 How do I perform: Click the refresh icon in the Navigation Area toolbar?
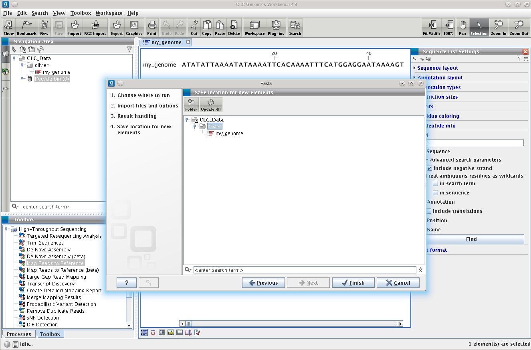click(40, 49)
